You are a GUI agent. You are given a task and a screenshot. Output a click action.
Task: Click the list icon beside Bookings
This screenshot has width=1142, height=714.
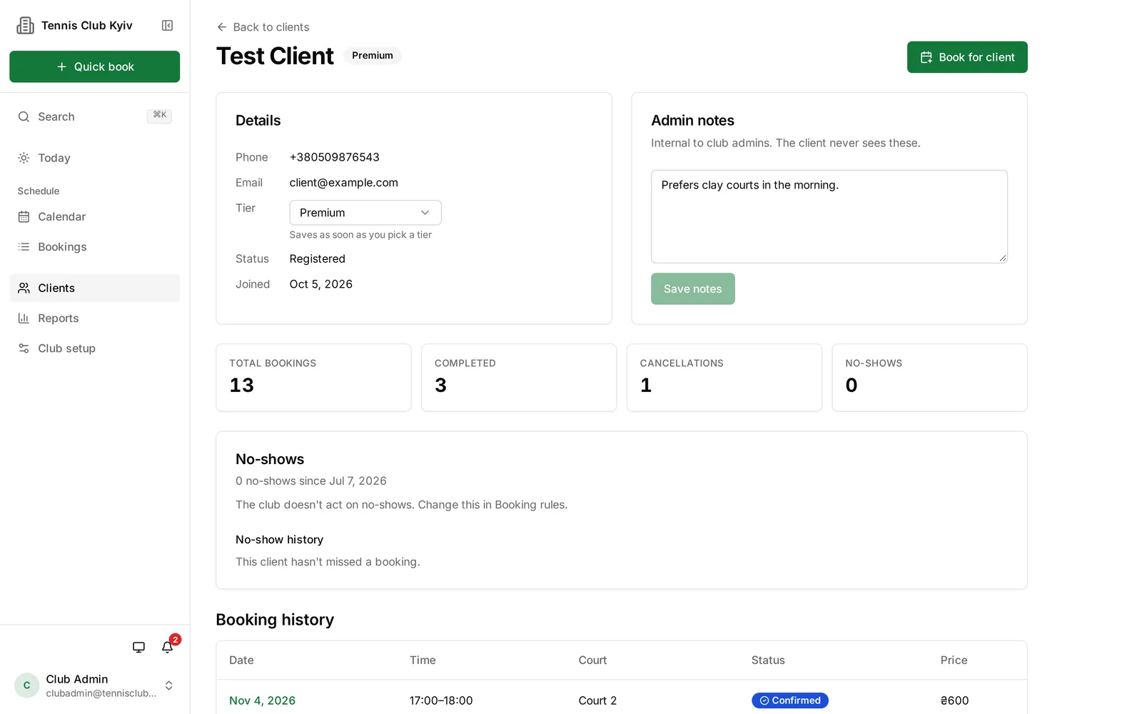tap(24, 246)
